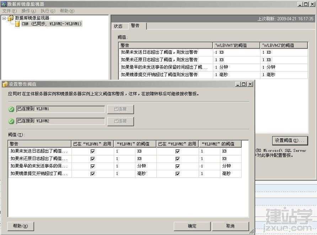Select the CRM (已同步, WLBVM2->WLBVM1) tree node

click(52, 24)
